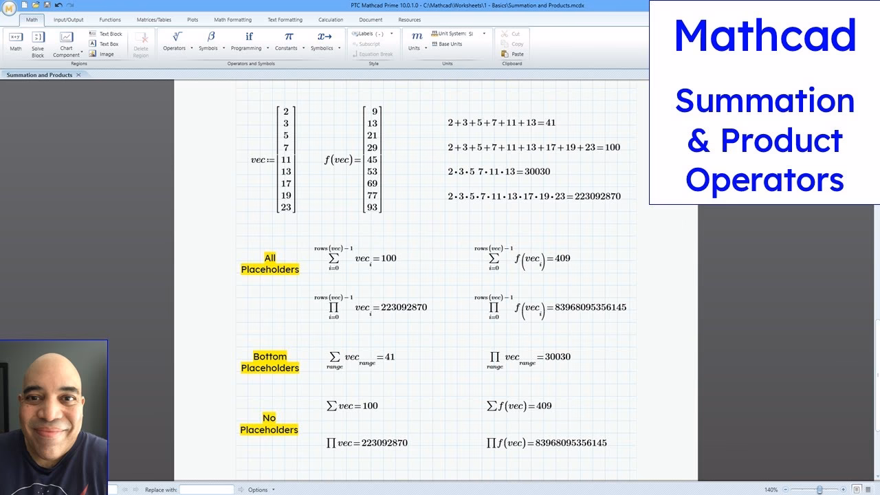The height and width of the screenshot is (495, 880).
Task: Insert a Solve Block
Action: click(x=36, y=41)
